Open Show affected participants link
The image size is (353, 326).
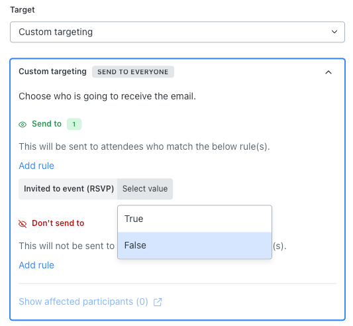[83, 301]
